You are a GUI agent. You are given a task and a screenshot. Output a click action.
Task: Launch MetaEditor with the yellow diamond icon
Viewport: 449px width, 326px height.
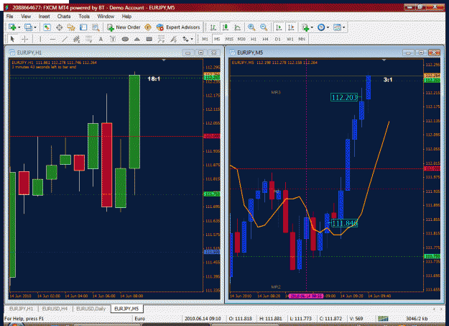148,27
